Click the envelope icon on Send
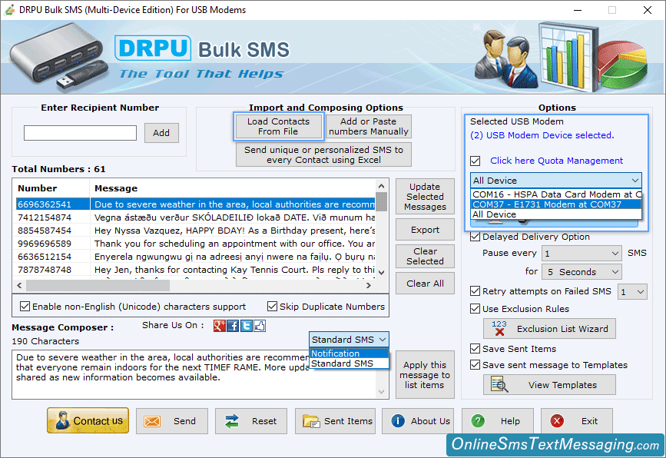666x458 pixels. [x=152, y=421]
